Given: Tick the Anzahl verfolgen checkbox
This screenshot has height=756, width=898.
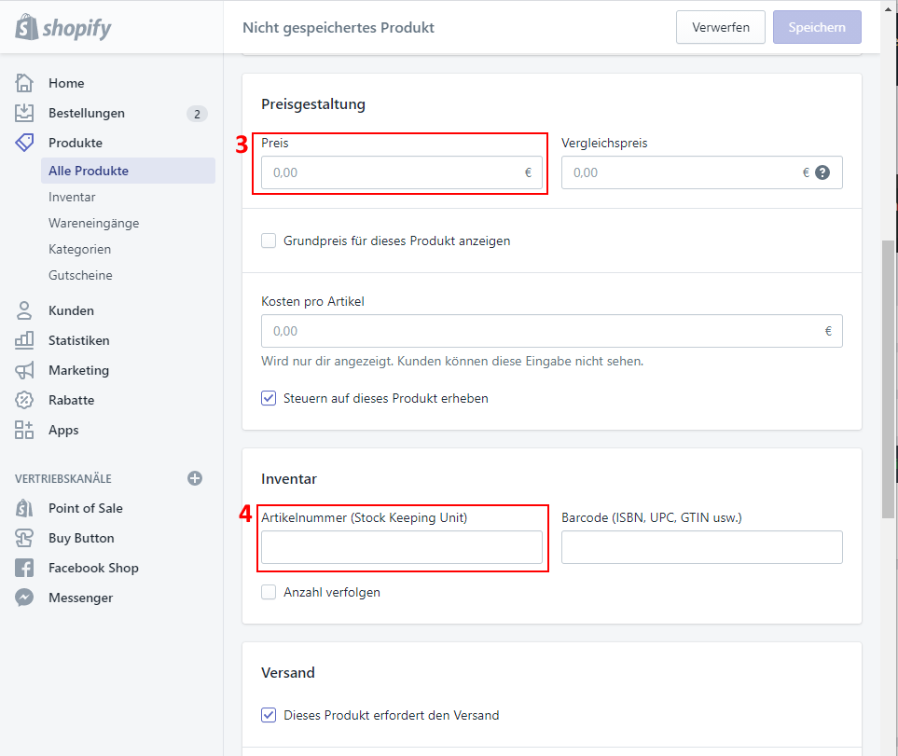Looking at the screenshot, I should pos(269,592).
